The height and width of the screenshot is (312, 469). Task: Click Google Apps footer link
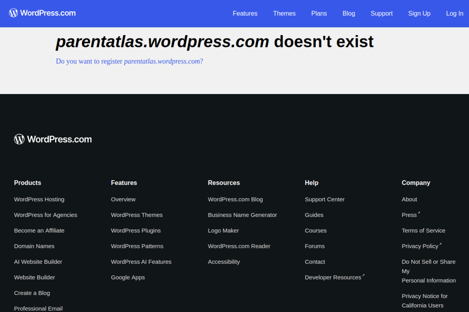coord(128,277)
